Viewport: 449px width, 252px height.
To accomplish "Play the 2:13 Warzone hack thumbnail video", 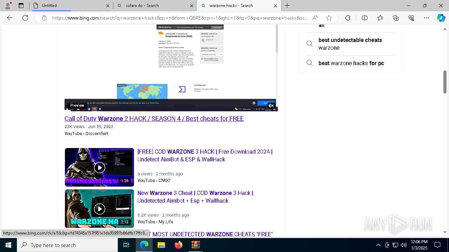I will tap(99, 209).
